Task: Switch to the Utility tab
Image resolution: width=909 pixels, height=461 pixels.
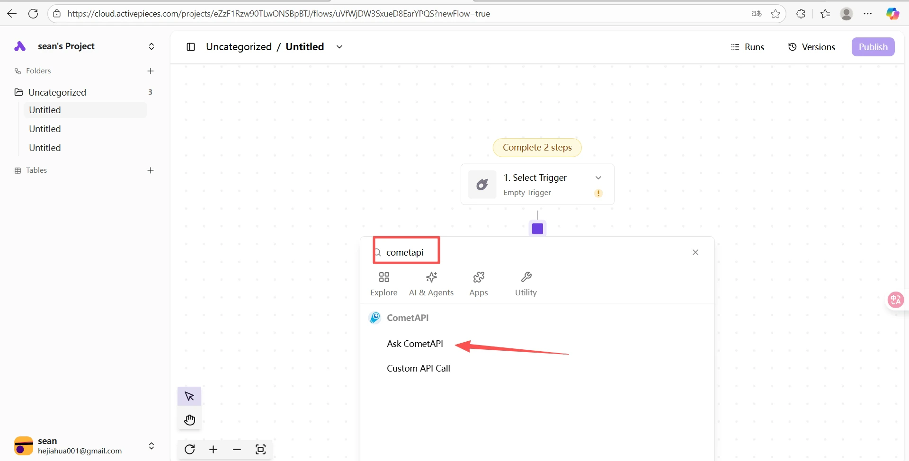Action: click(526, 284)
